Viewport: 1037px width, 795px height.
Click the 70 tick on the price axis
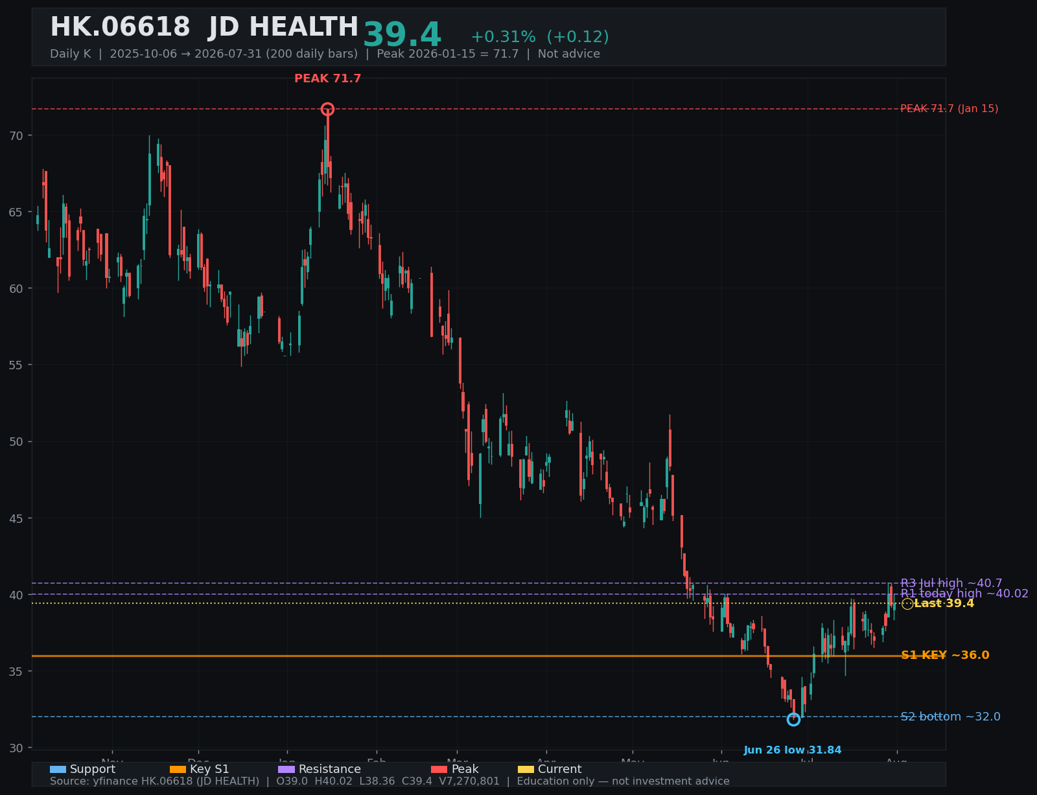pos(16,135)
